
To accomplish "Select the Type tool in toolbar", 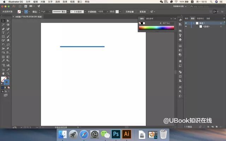I will click(3, 33).
